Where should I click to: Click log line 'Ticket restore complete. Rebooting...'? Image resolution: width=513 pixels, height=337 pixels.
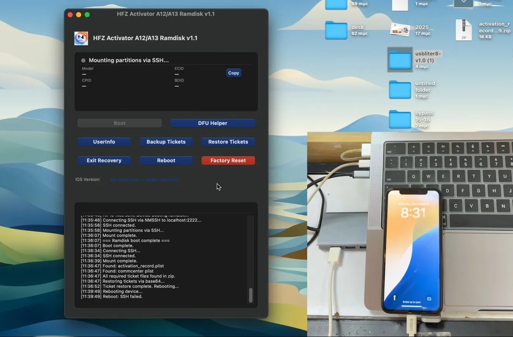[x=130, y=286]
